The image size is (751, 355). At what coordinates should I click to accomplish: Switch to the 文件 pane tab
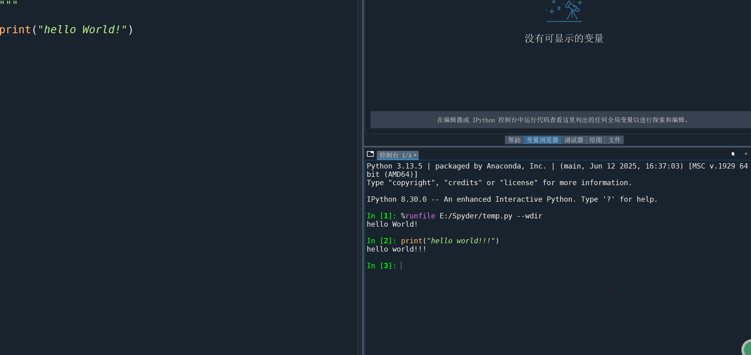(614, 140)
